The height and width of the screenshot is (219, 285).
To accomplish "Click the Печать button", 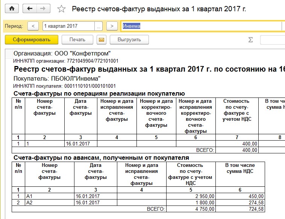I will (x=77, y=40).
